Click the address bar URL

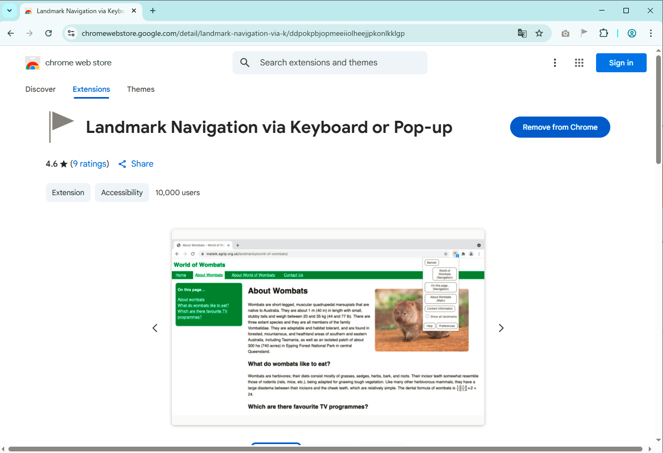[243, 33]
